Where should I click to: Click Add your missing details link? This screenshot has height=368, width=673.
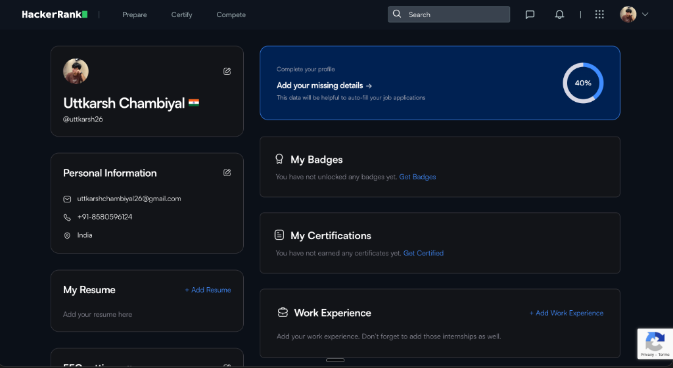coord(324,85)
